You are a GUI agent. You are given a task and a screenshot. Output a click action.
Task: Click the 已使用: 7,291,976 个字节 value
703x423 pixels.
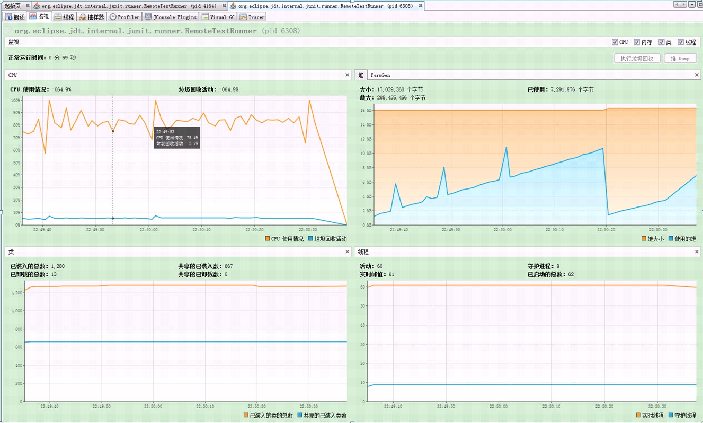coord(560,89)
